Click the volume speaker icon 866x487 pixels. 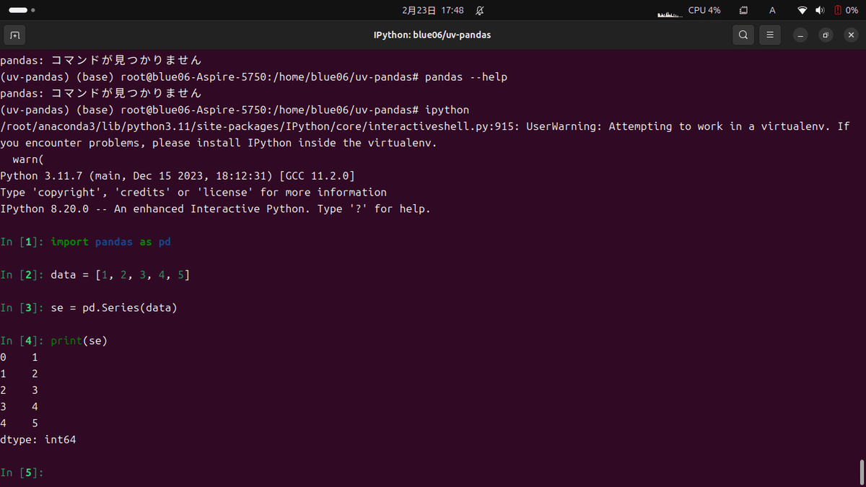point(820,11)
